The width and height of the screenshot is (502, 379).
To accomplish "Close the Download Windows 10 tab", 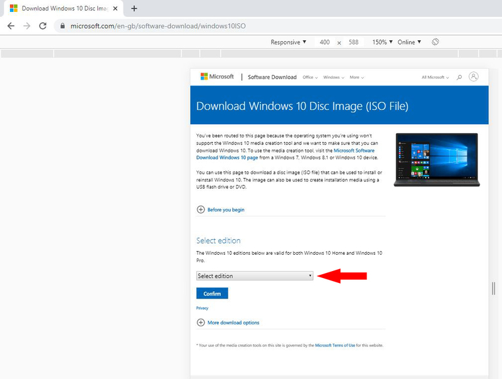I will point(115,9).
